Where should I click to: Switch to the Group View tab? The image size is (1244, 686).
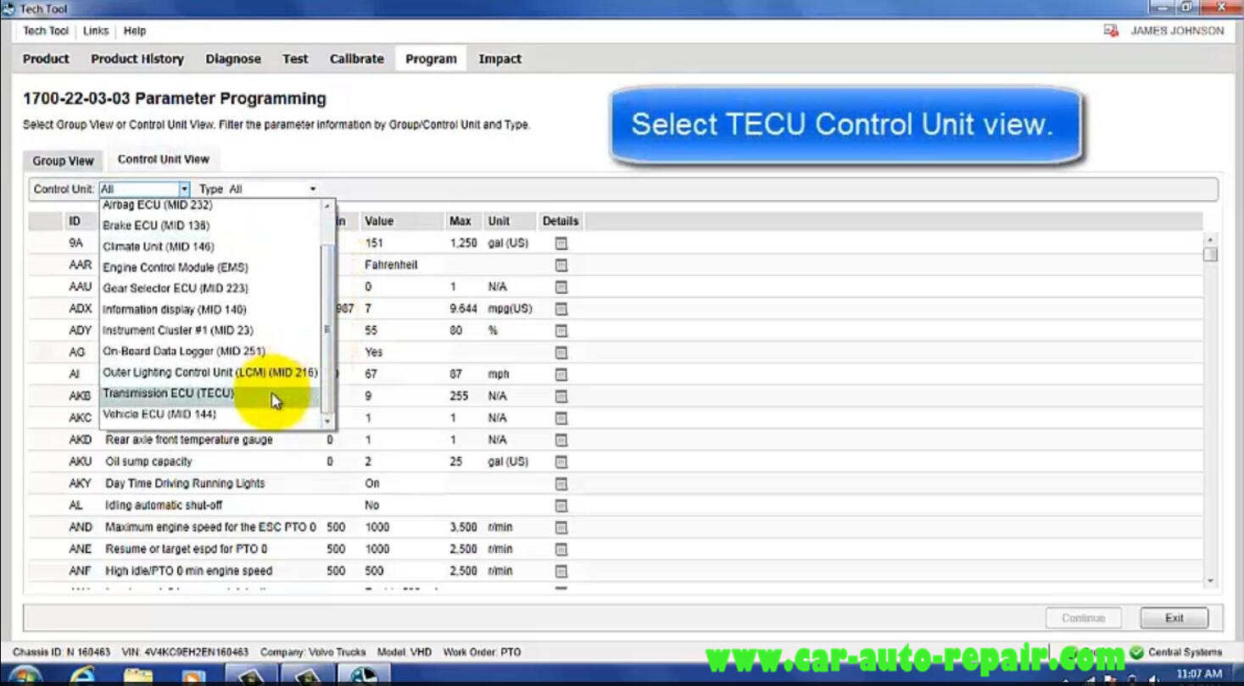pos(63,160)
